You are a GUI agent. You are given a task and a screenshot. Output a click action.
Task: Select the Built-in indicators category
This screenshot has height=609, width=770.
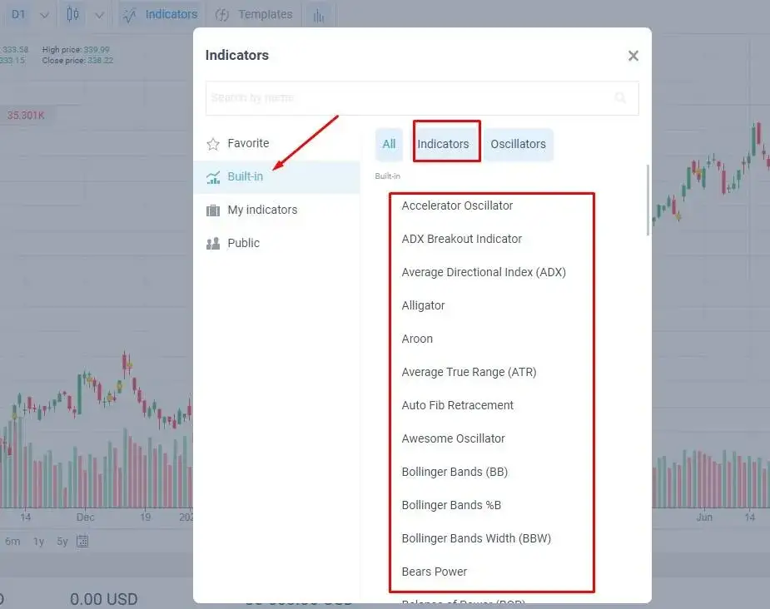coord(246,176)
